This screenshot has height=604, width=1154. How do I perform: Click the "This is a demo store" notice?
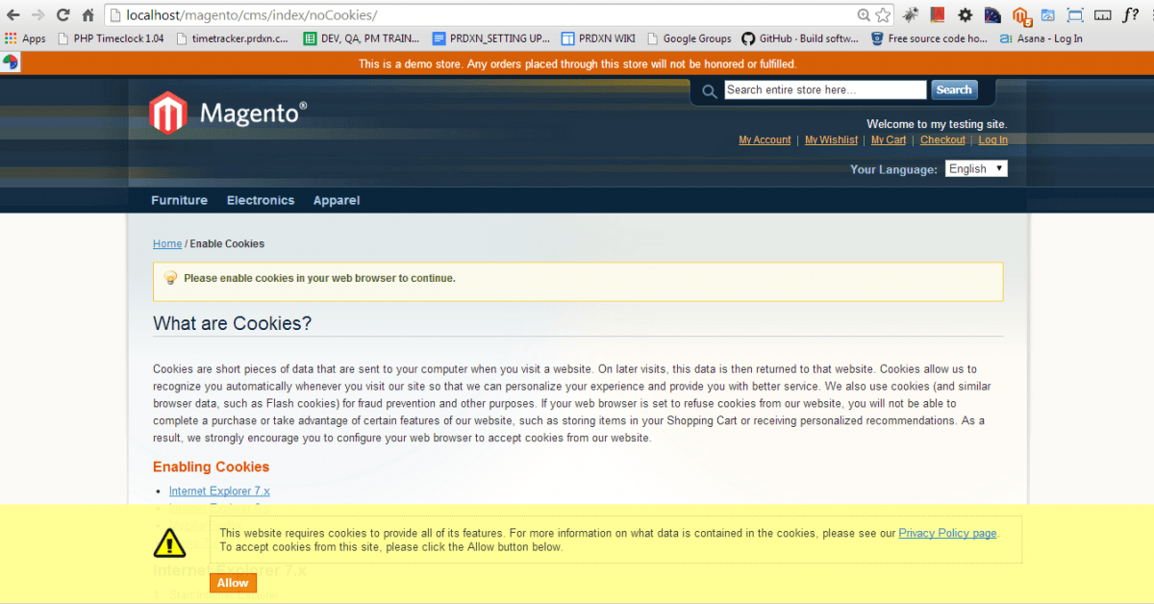[x=577, y=63]
